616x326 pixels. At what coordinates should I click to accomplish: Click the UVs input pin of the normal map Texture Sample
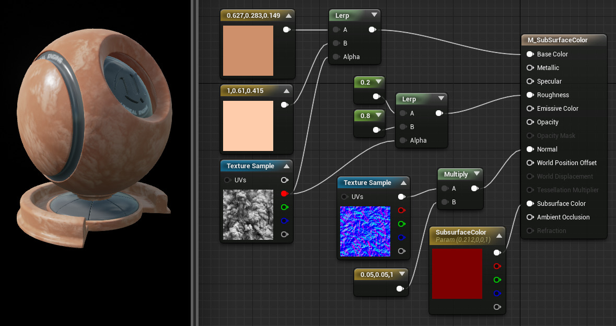pyautogui.click(x=344, y=197)
